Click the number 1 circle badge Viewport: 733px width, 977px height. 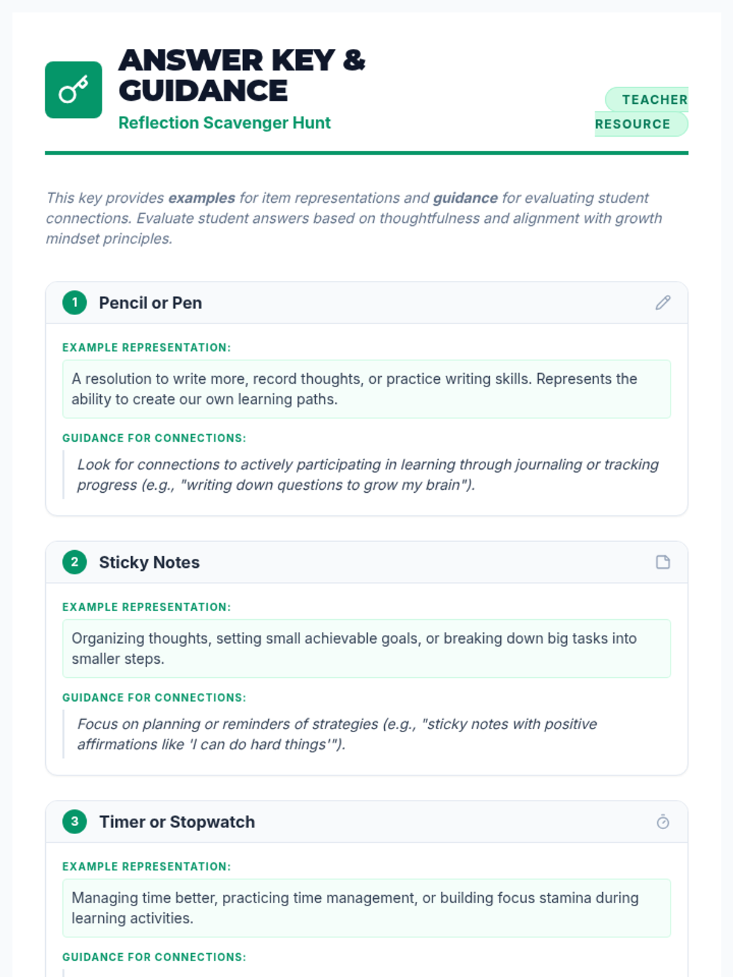[75, 303]
